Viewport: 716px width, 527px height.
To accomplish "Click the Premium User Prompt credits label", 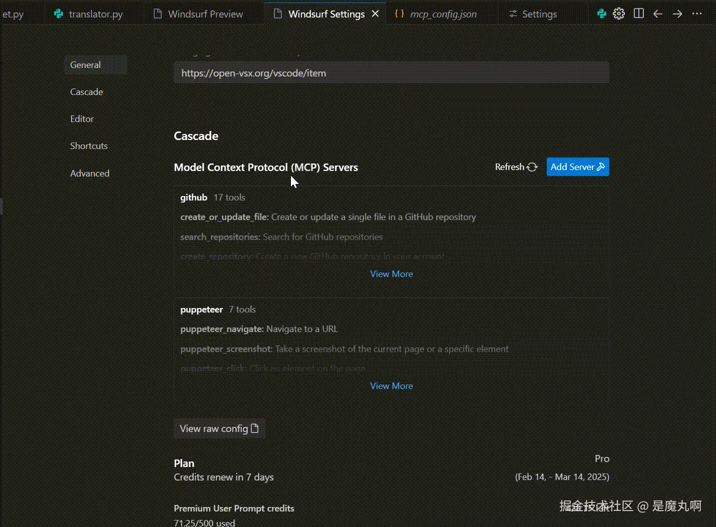I will tap(234, 508).
